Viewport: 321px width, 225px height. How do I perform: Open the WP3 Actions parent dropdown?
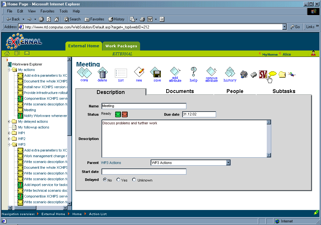click(228, 163)
